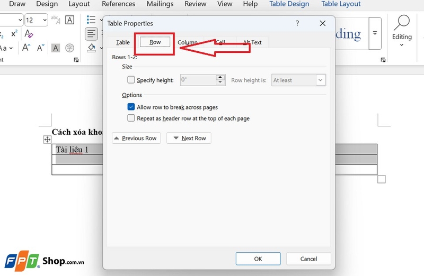Image resolution: width=424 pixels, height=276 pixels.
Task: Align text left icon
Action: click(x=91, y=34)
